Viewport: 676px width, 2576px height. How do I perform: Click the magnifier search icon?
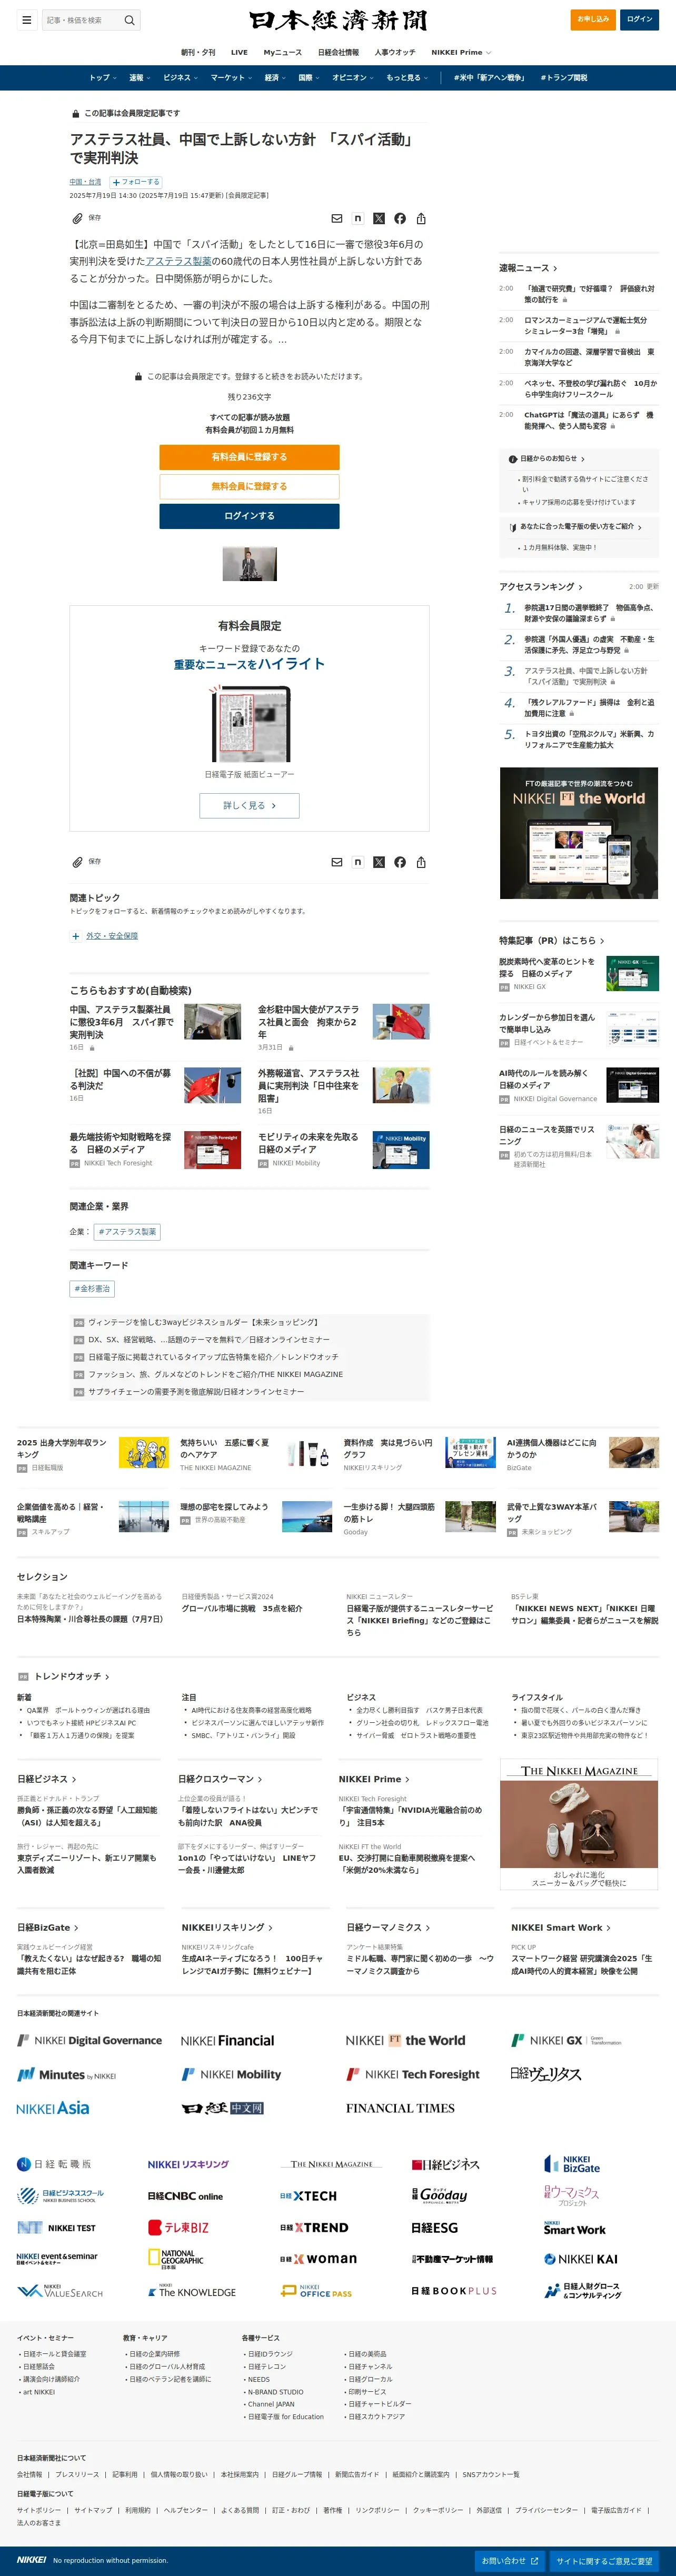[x=129, y=20]
